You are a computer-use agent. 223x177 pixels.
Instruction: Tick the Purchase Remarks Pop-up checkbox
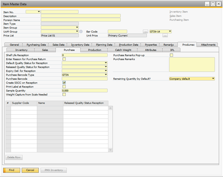[x=171, y=55]
